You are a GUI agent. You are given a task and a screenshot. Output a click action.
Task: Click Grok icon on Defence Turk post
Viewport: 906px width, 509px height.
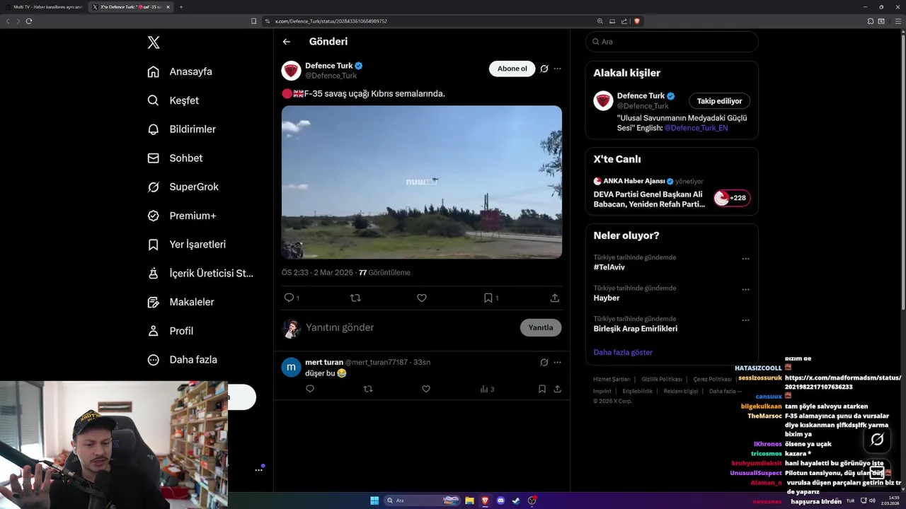click(544, 69)
